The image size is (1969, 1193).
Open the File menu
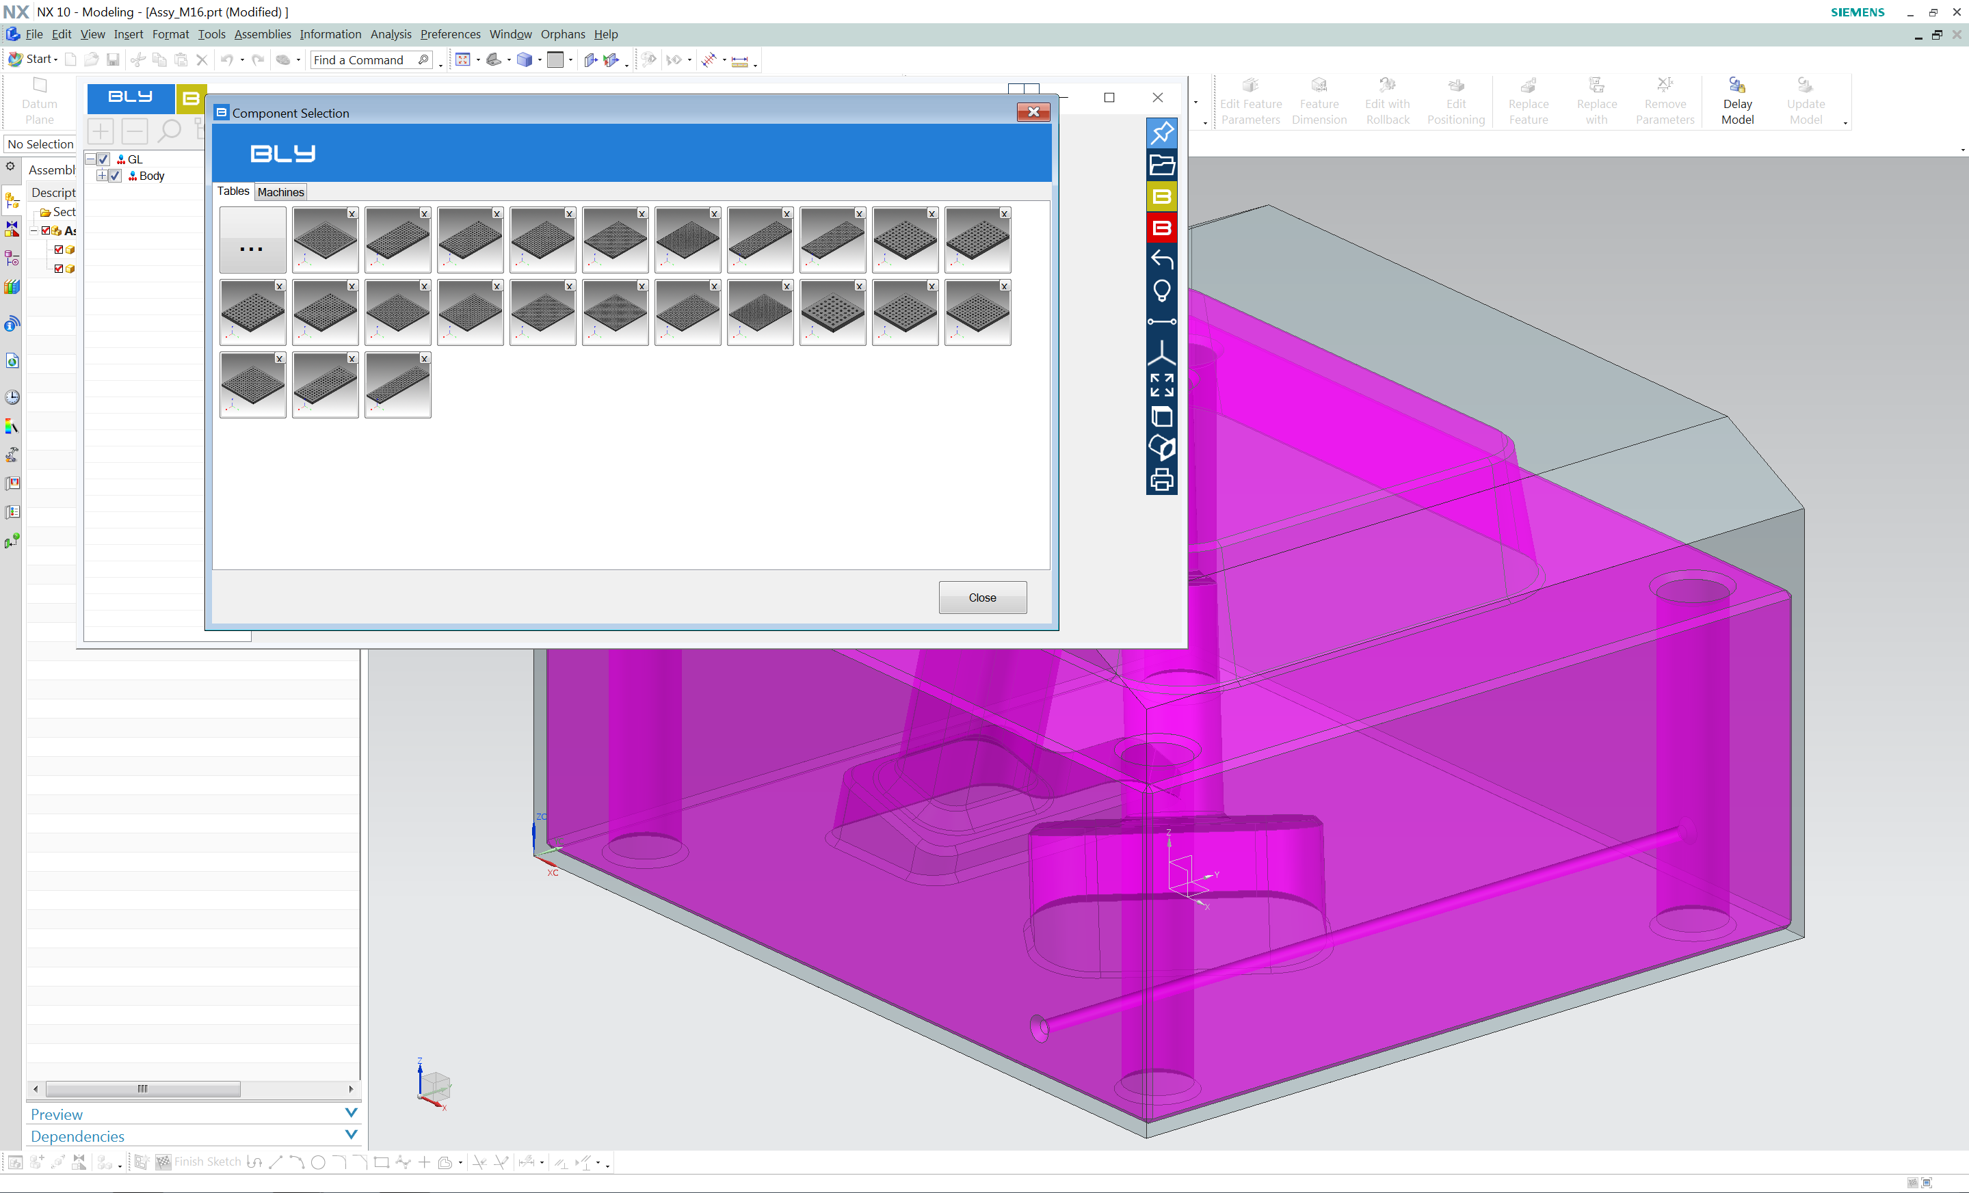tap(34, 34)
